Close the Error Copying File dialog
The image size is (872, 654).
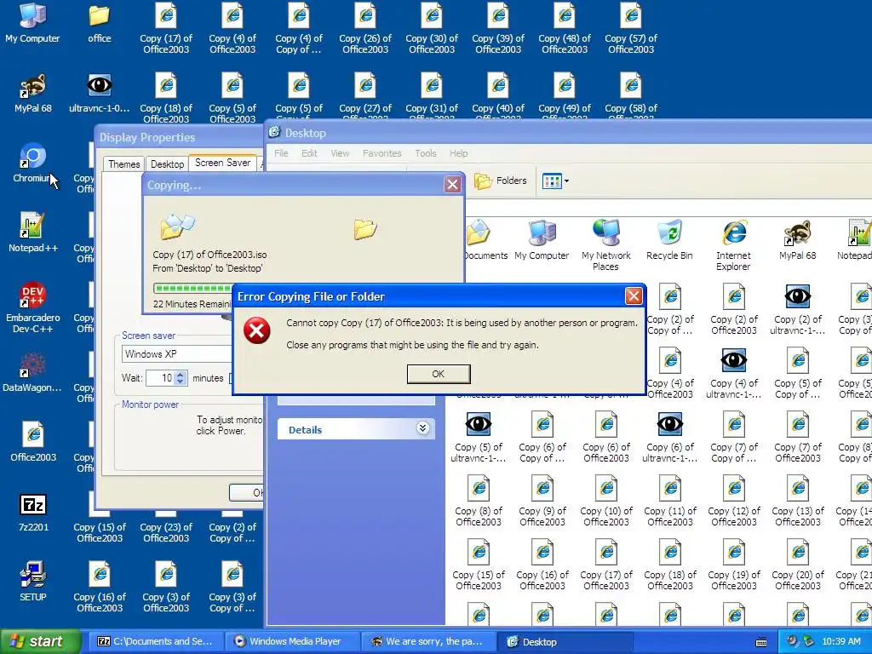tap(634, 295)
